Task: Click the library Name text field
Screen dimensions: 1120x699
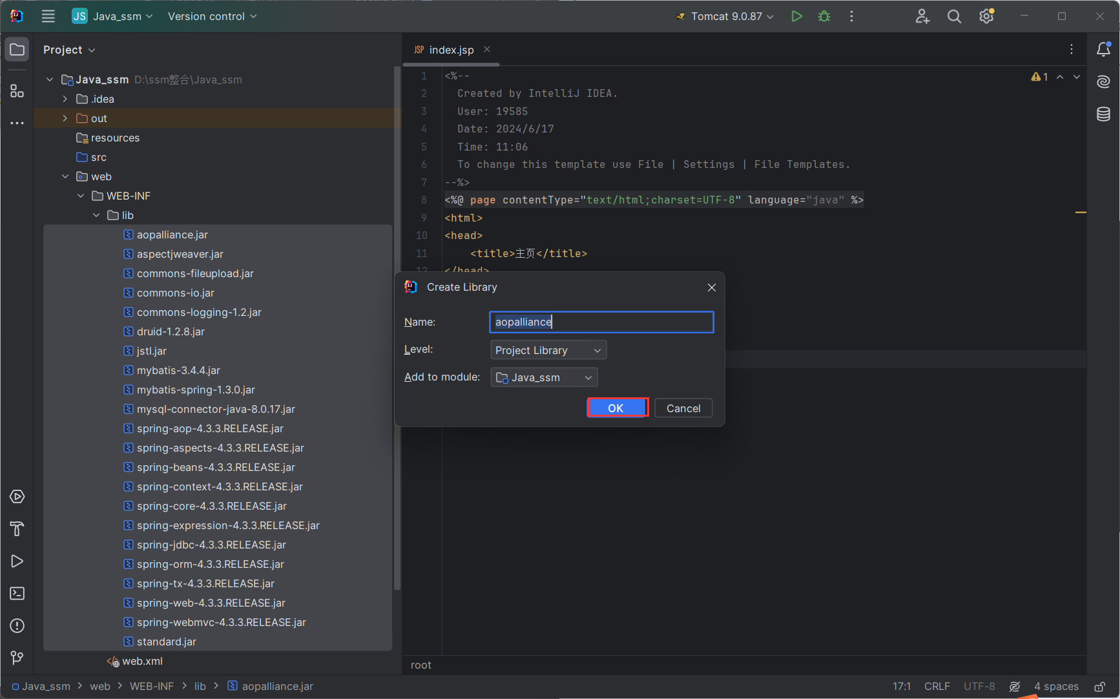Action: pos(601,322)
